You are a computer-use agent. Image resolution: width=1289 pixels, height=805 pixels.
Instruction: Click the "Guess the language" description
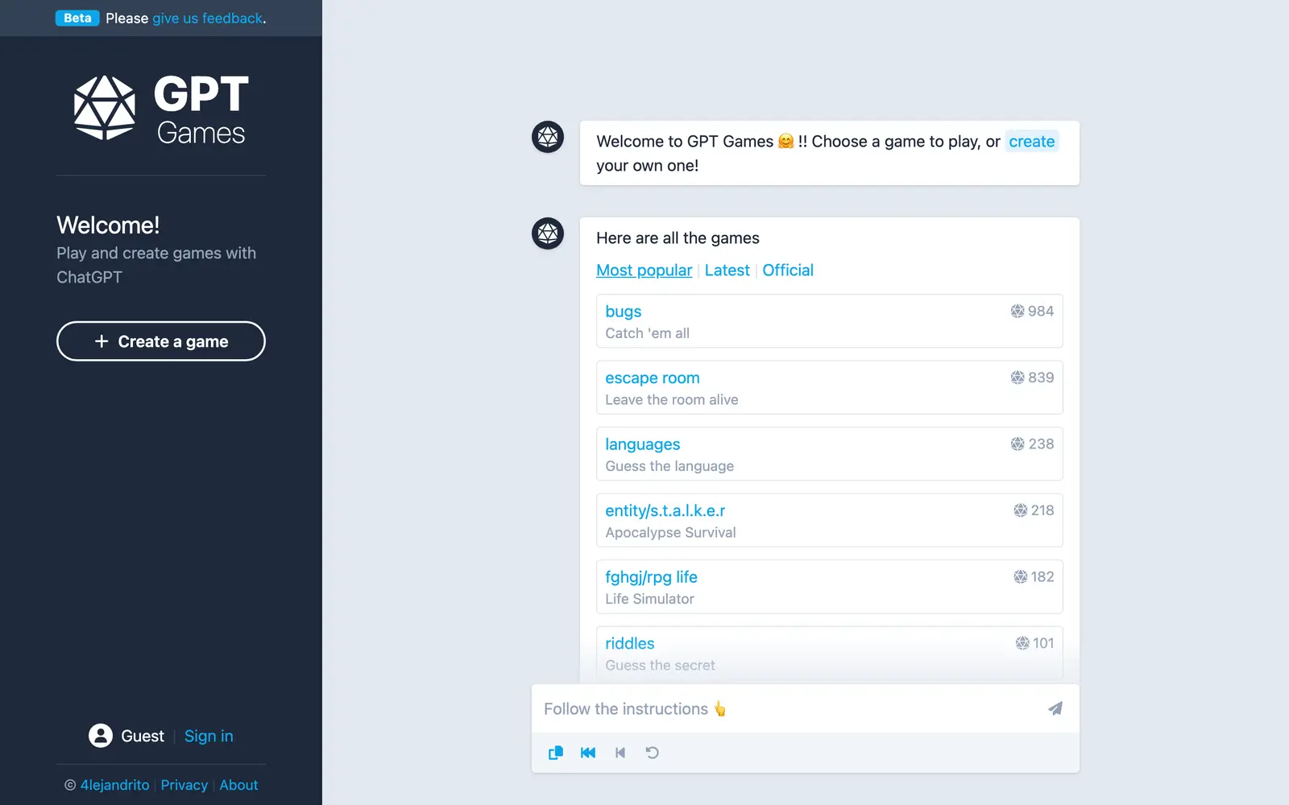[669, 466]
